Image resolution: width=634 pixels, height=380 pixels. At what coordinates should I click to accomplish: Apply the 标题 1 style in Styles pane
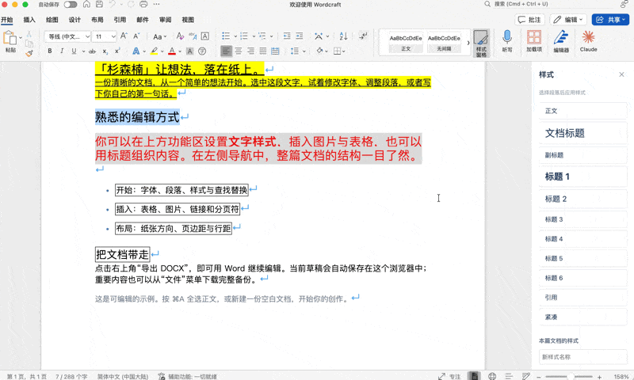coord(582,177)
